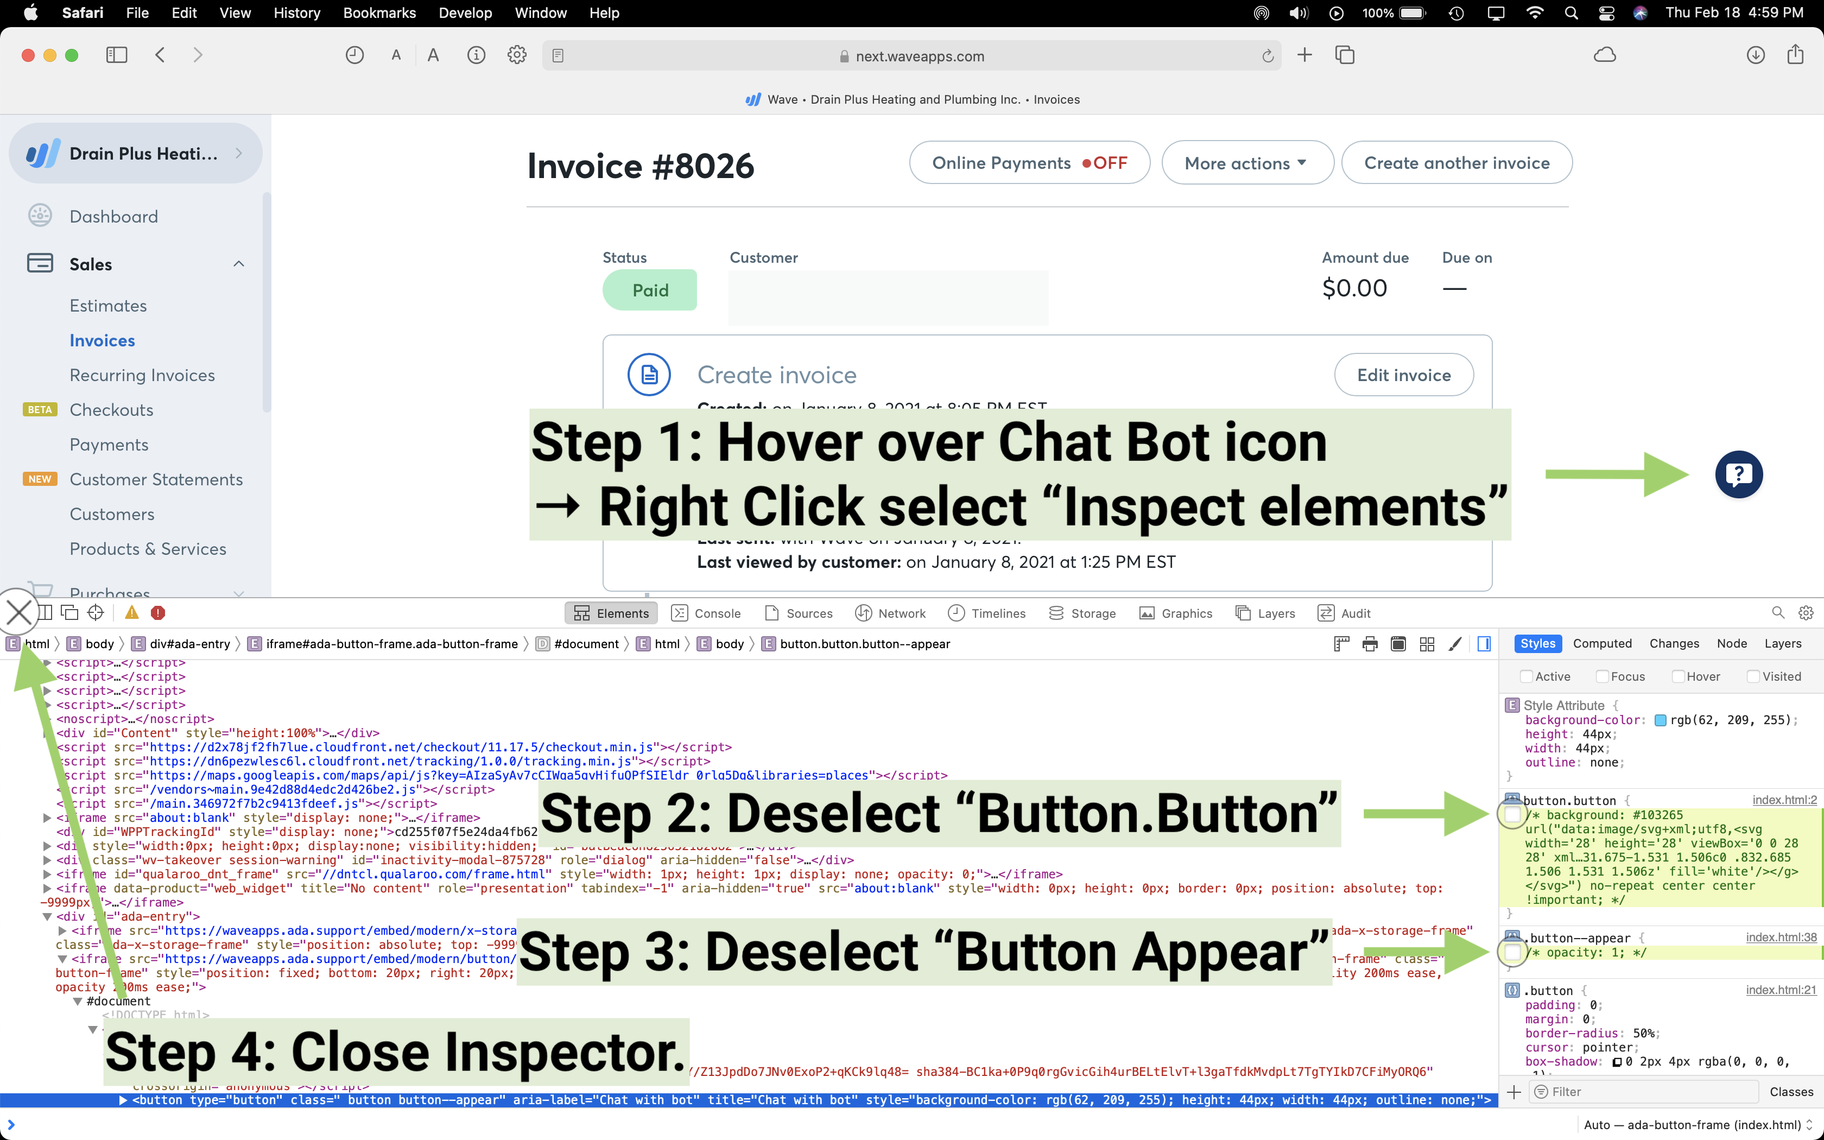Toggle the rulers icon in Elements toolbar

[1341, 644]
